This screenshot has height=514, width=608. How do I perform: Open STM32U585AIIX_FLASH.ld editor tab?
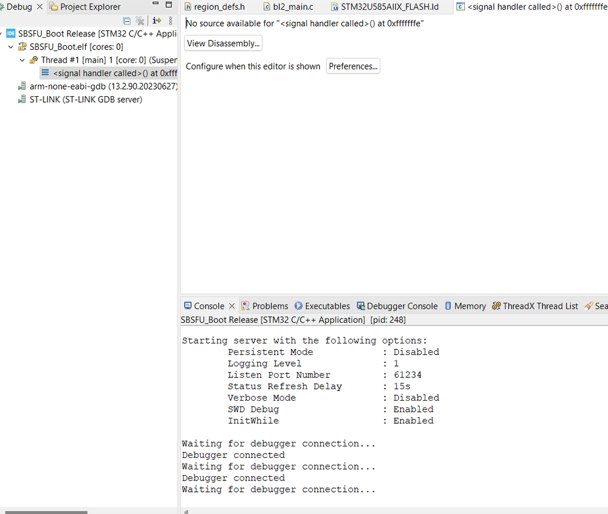[385, 7]
